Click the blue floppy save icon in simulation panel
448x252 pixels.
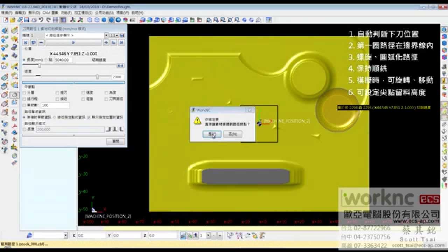point(122,35)
